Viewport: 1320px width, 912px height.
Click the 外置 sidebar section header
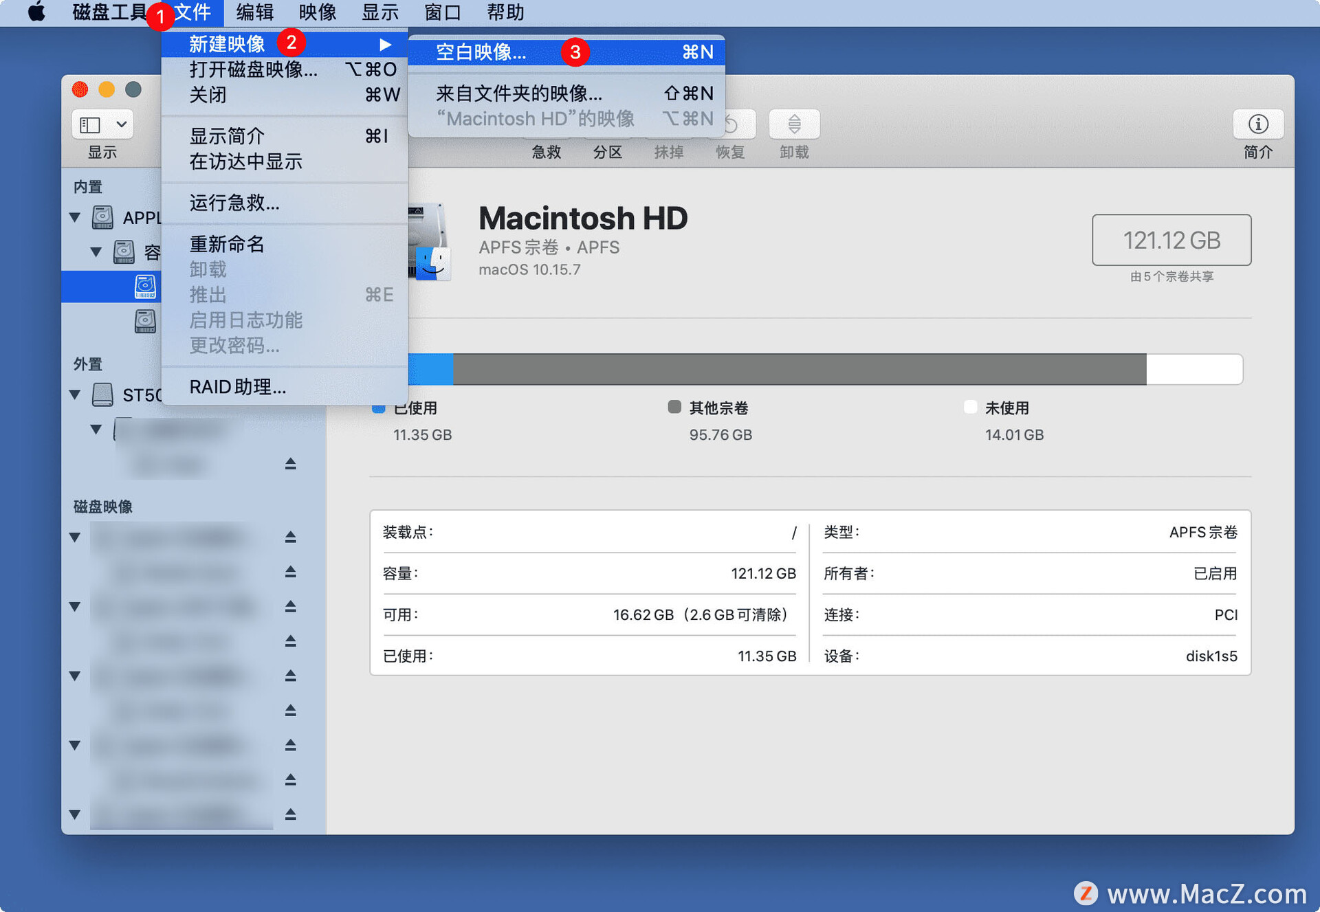coord(88,364)
